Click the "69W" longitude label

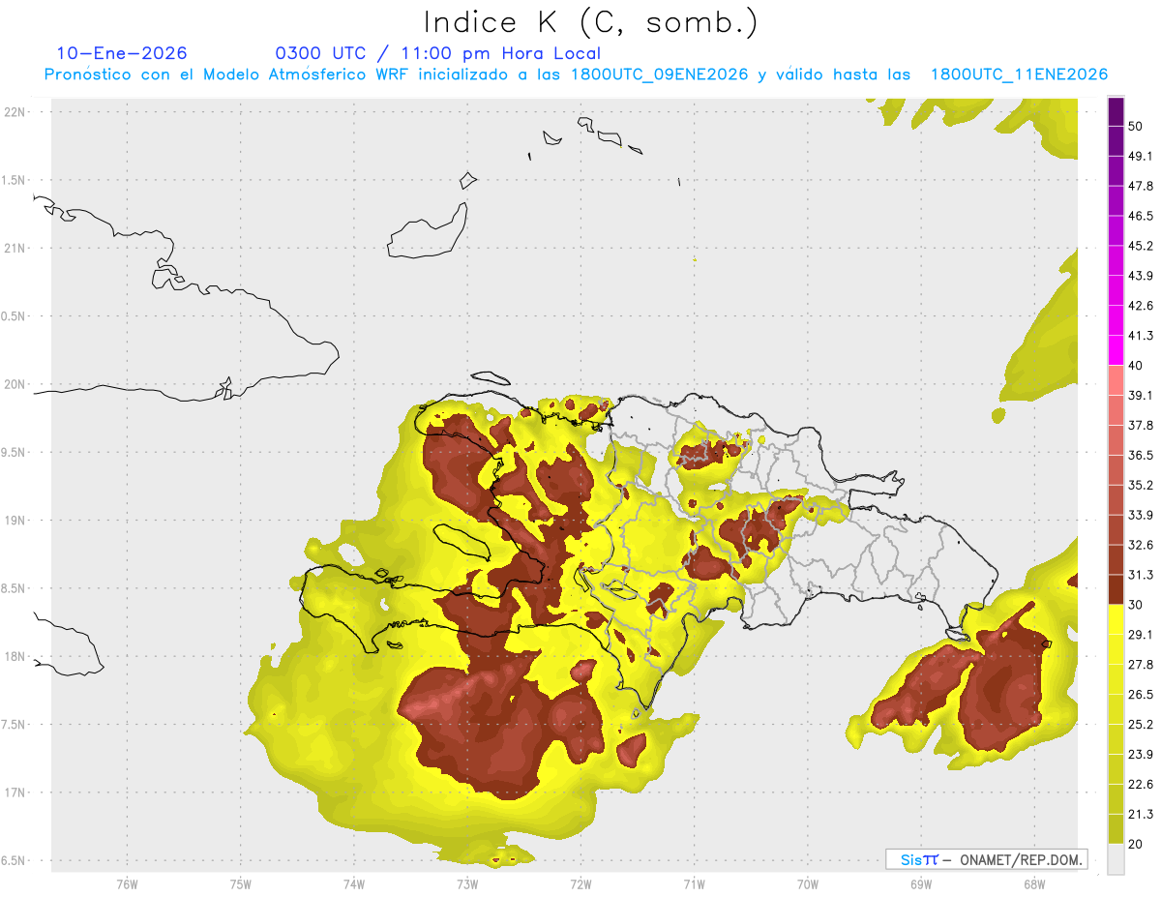pyautogui.click(x=920, y=884)
